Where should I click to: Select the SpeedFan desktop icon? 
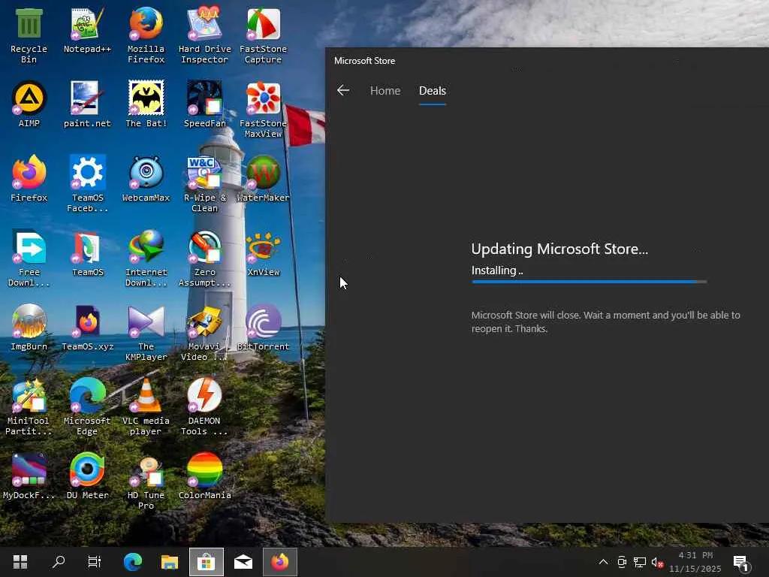(x=204, y=104)
